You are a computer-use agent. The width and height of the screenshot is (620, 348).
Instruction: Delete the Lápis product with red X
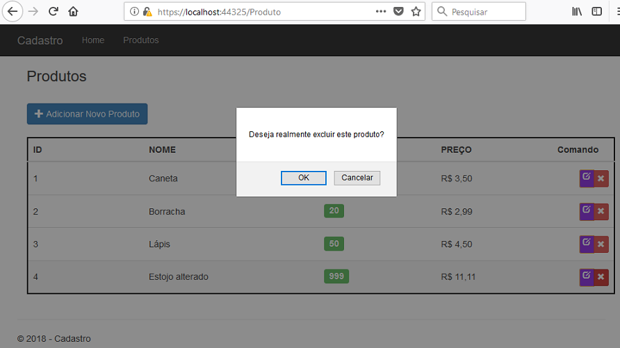[601, 244]
